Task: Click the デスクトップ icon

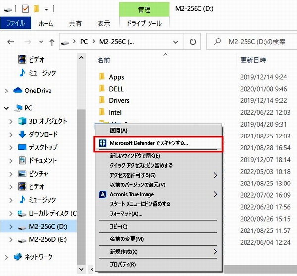Action: click(x=22, y=147)
